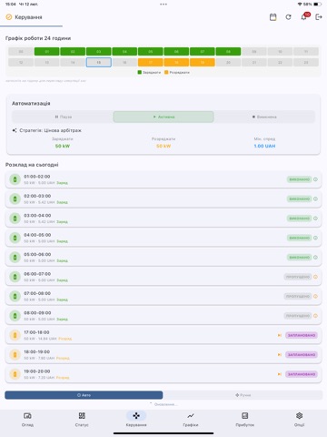Tap the 1.00 UAH minimum spread value

[264, 146]
